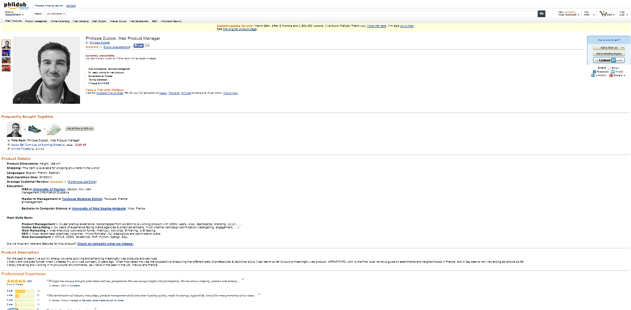
Task: Open the Cart icon in header
Action: point(603,14)
